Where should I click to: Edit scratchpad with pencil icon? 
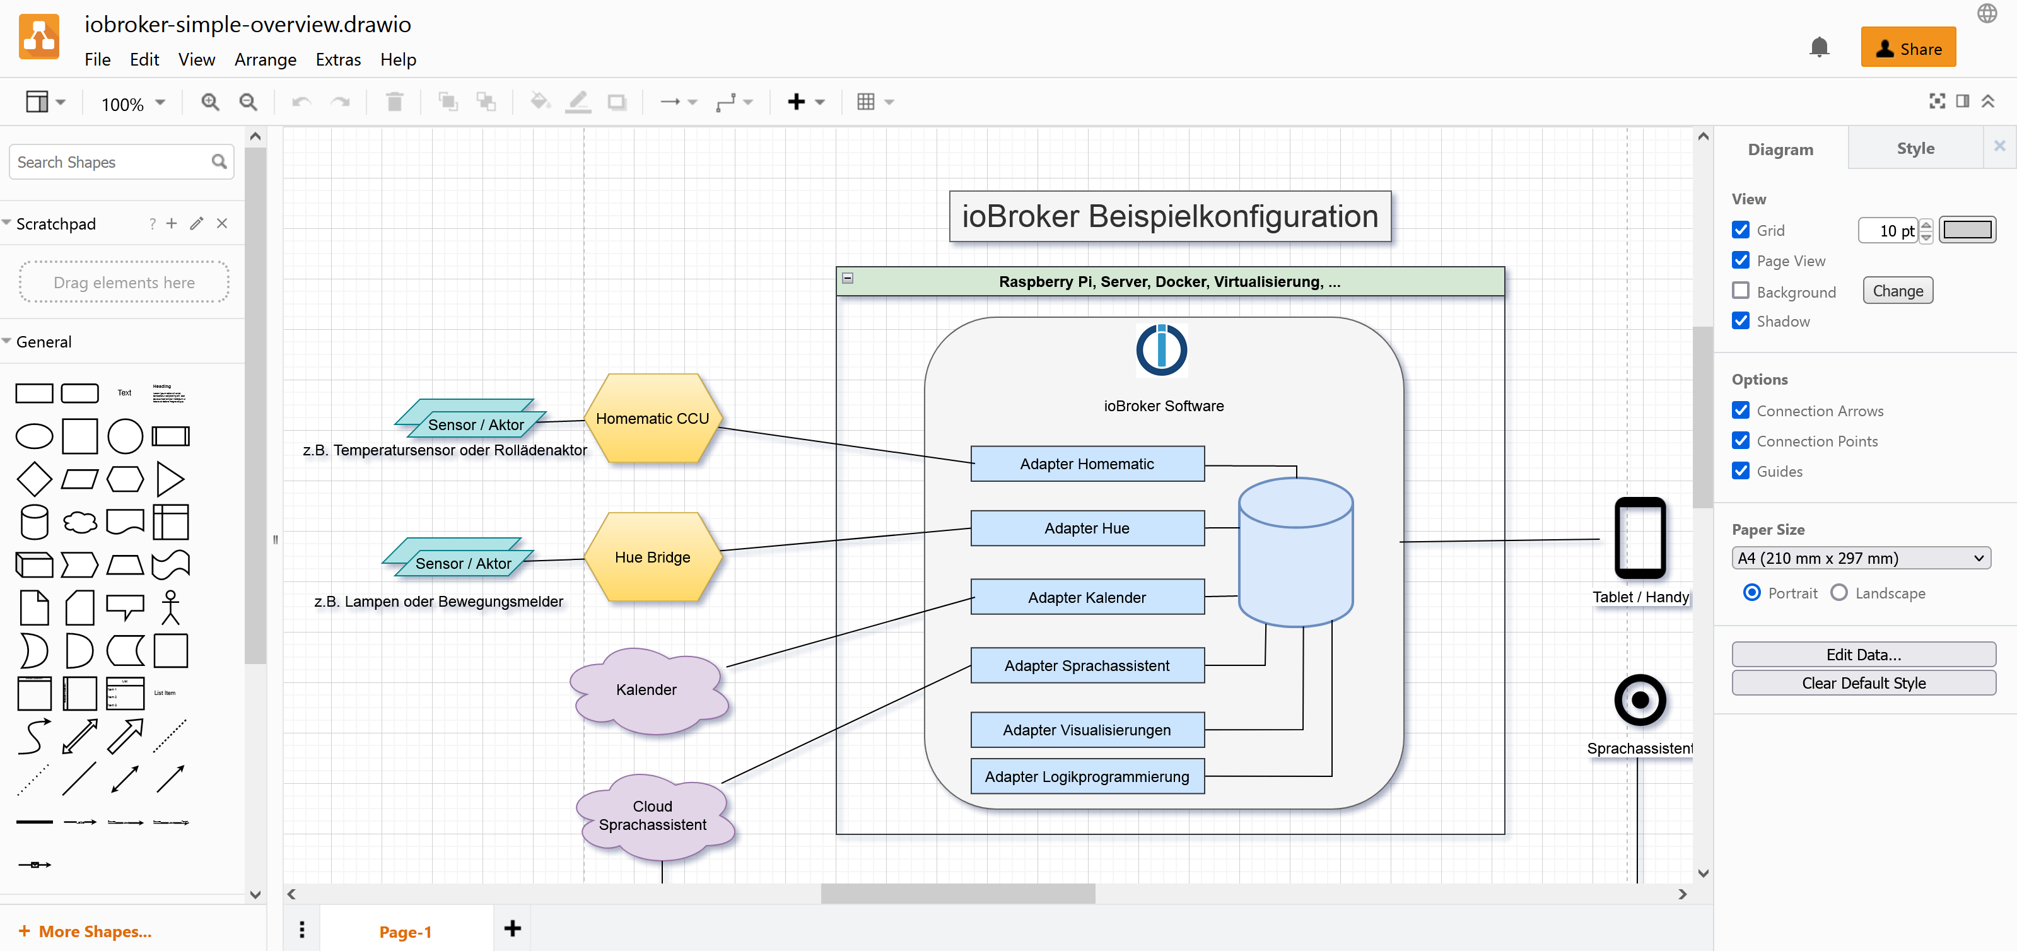pos(197,224)
